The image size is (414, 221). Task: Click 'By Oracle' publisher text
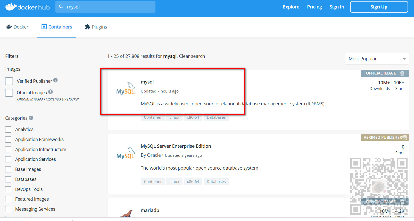[151, 155]
